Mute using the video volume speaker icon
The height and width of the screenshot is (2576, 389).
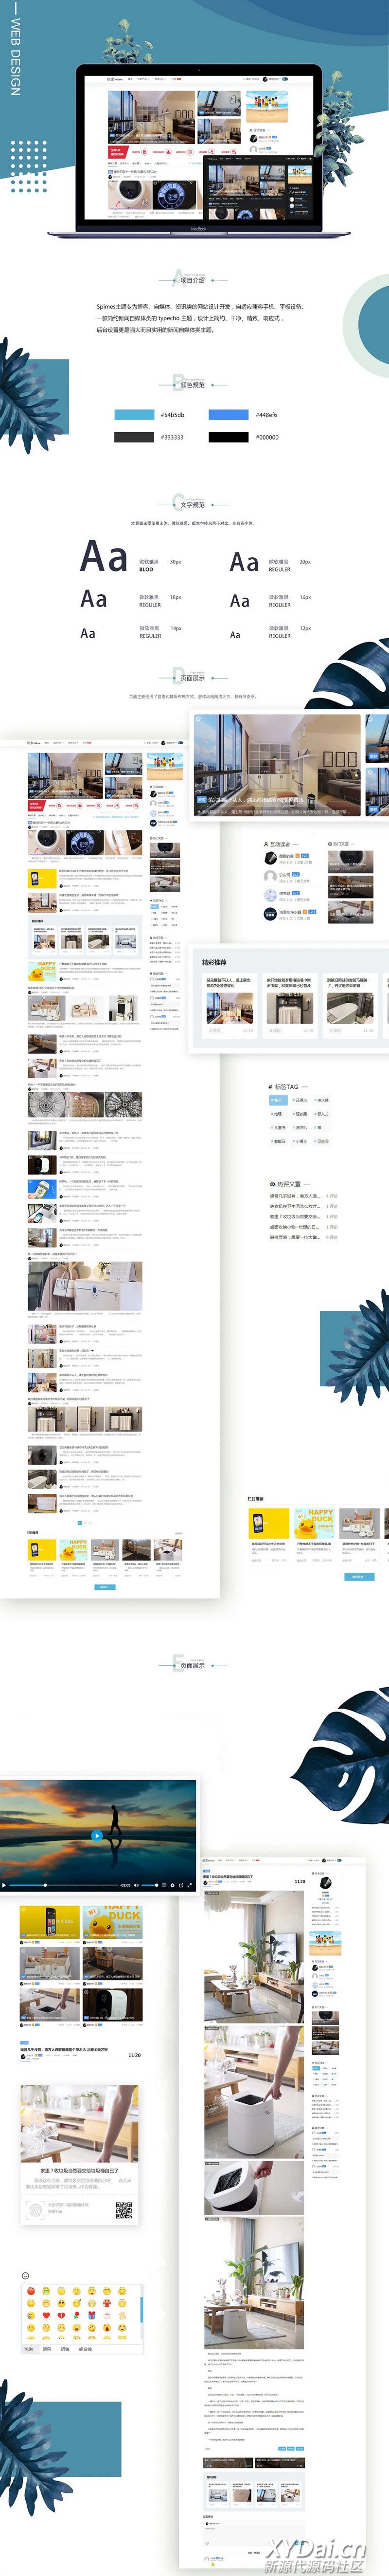tap(137, 1885)
